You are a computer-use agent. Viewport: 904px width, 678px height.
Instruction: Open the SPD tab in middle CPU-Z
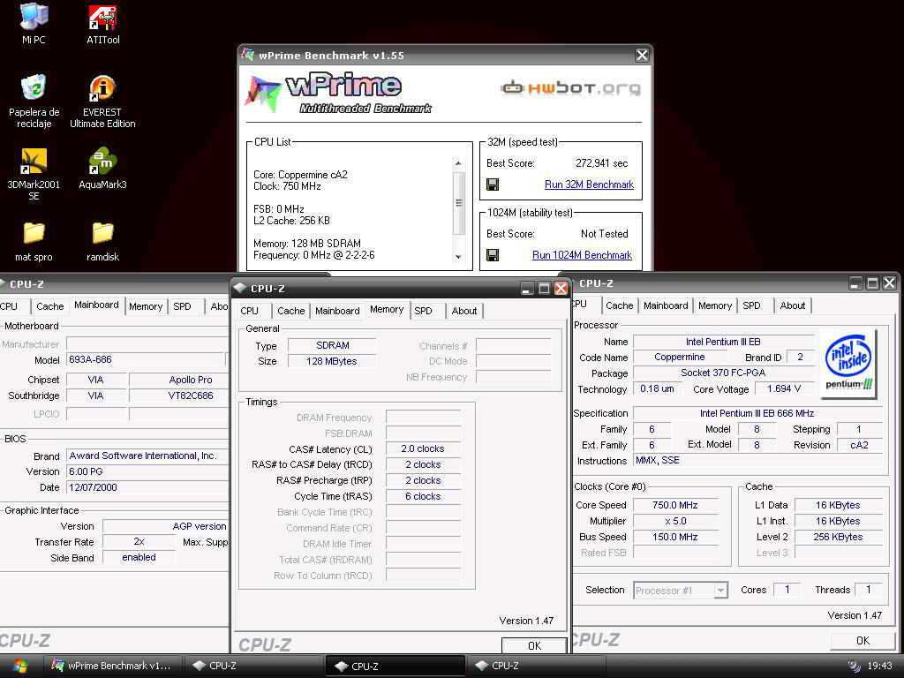point(427,311)
